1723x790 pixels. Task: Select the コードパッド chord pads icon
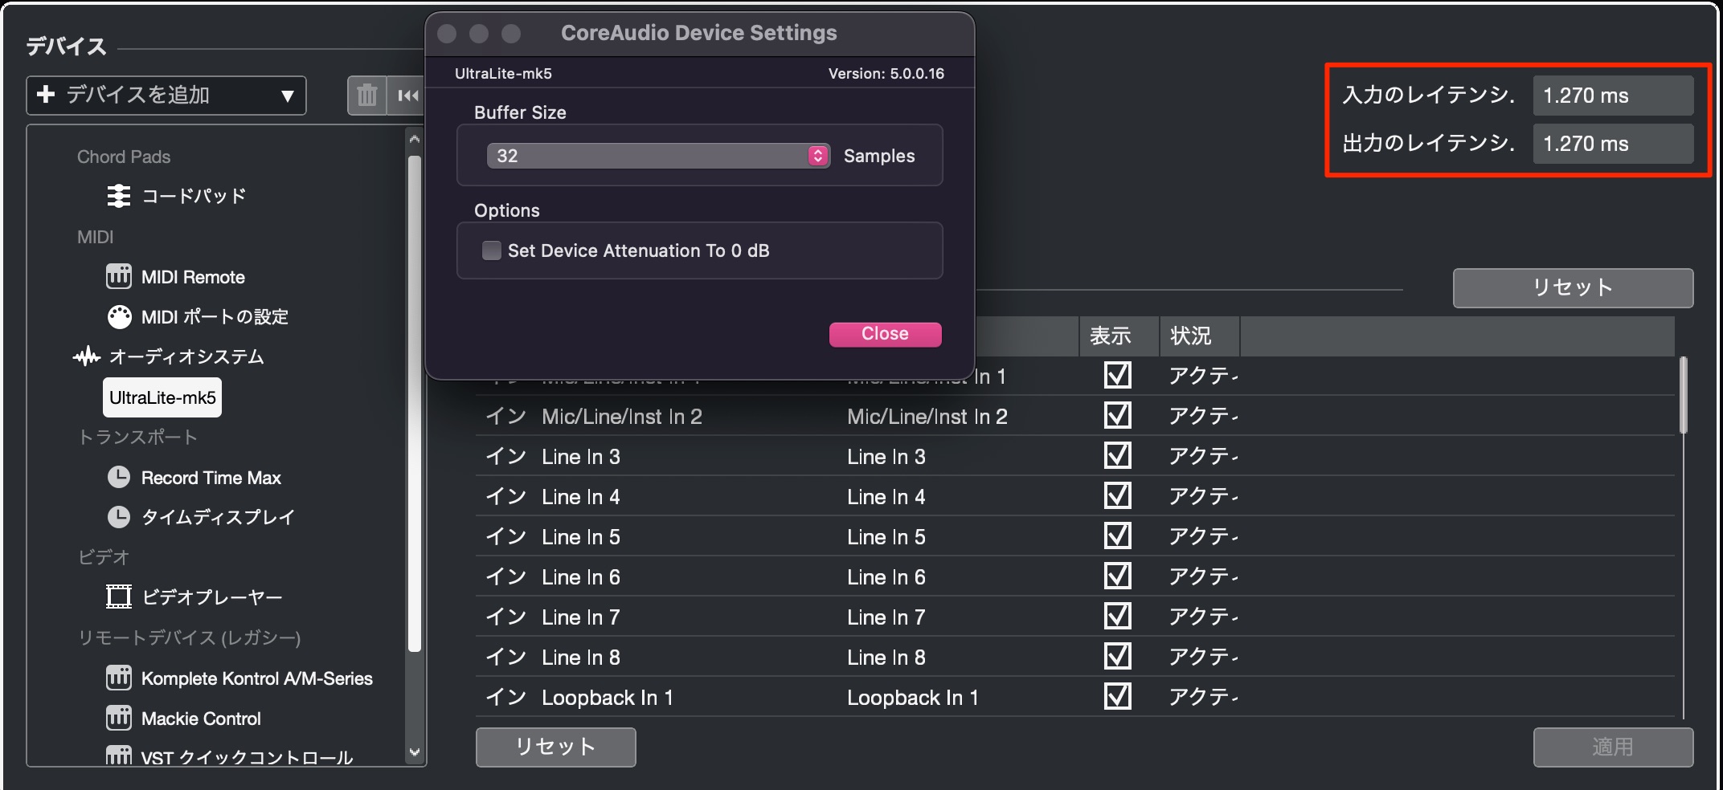coord(119,196)
